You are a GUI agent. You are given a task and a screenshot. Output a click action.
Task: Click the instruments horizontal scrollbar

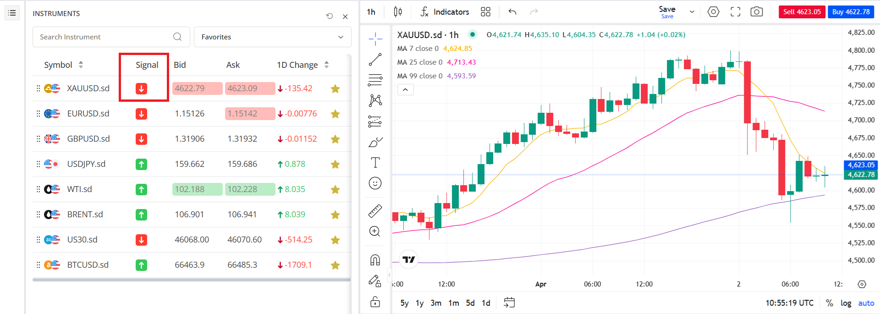click(x=192, y=280)
